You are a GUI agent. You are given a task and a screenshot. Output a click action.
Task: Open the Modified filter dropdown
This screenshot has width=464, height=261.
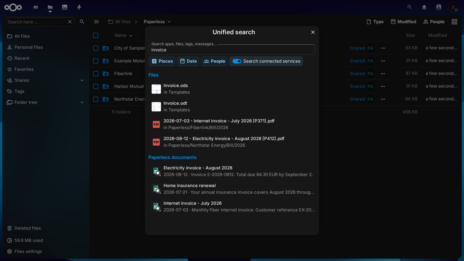[x=403, y=22]
